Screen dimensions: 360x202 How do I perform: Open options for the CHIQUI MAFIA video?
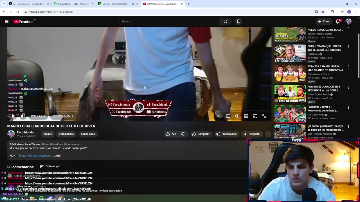coord(348,47)
